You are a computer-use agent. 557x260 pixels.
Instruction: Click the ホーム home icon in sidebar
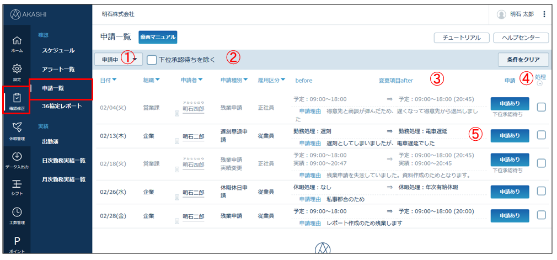coord(17,43)
